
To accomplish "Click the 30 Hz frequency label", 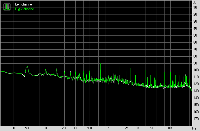I will point(13,128).
